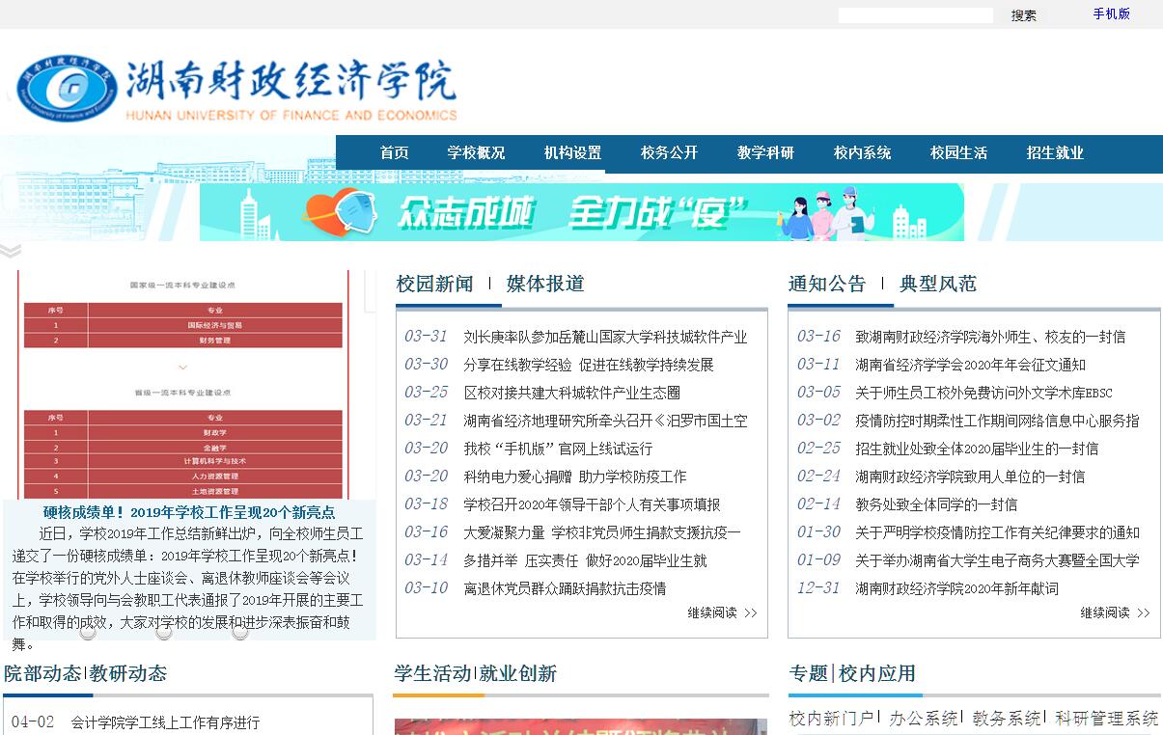
Task: Click the double-chevron arrow below the banner
Action: click(x=11, y=252)
